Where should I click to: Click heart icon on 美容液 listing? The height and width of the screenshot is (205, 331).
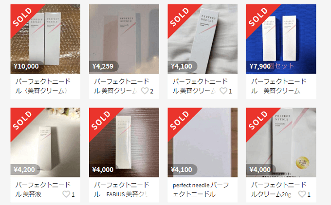pyautogui.click(x=66, y=194)
